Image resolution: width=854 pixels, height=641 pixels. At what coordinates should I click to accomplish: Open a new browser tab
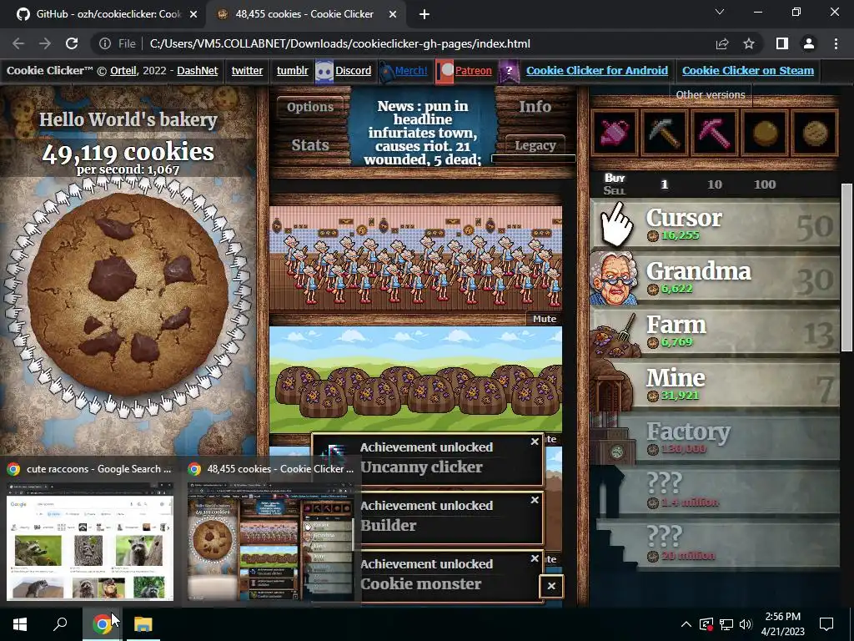click(x=424, y=15)
